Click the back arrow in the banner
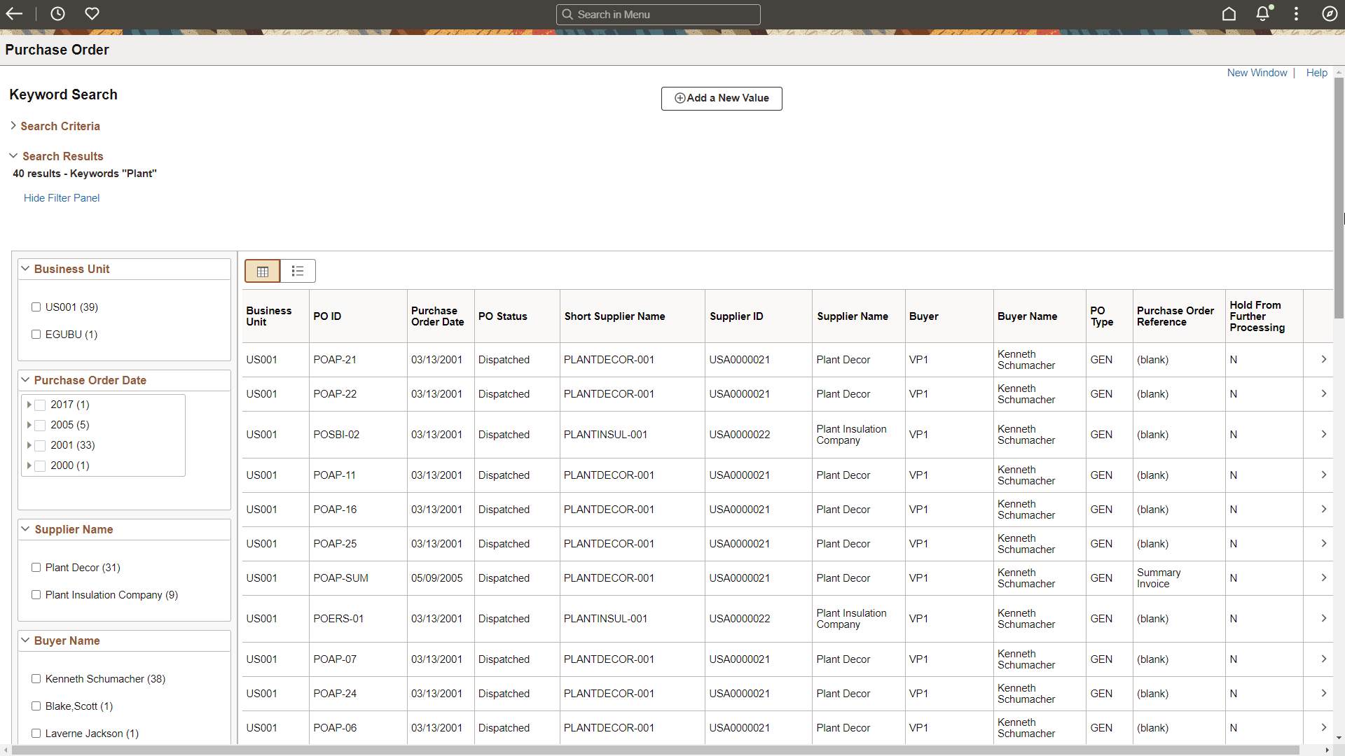The image size is (1345, 756). tap(14, 13)
